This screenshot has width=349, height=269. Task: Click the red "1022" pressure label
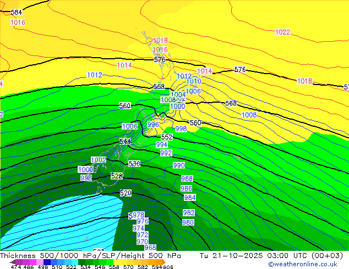click(x=283, y=32)
